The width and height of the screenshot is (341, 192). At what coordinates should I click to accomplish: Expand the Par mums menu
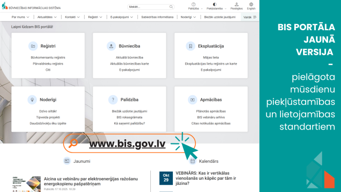pos(20,17)
